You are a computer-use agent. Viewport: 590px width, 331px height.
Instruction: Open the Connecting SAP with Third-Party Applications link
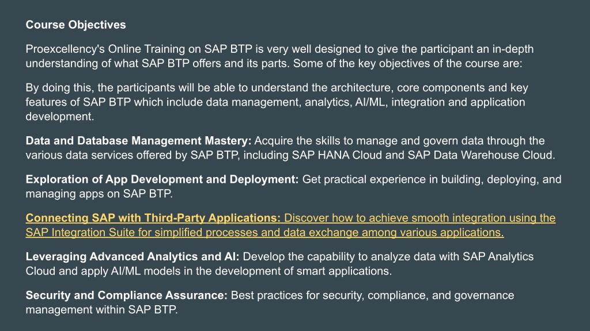(153, 218)
